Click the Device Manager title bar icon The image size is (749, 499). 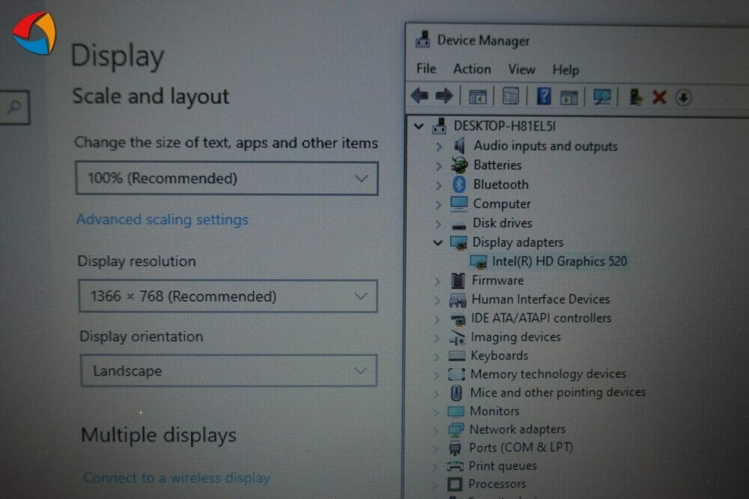[422, 40]
